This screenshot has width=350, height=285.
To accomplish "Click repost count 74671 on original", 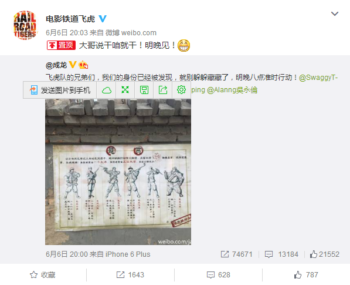I will tap(236, 254).
